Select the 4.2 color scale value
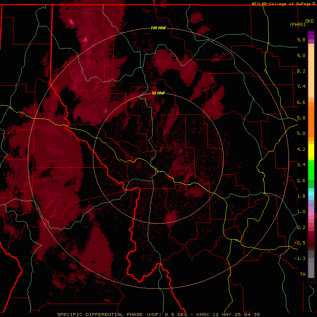Image resolution: width=317 pixels, height=317 pixels. click(301, 149)
